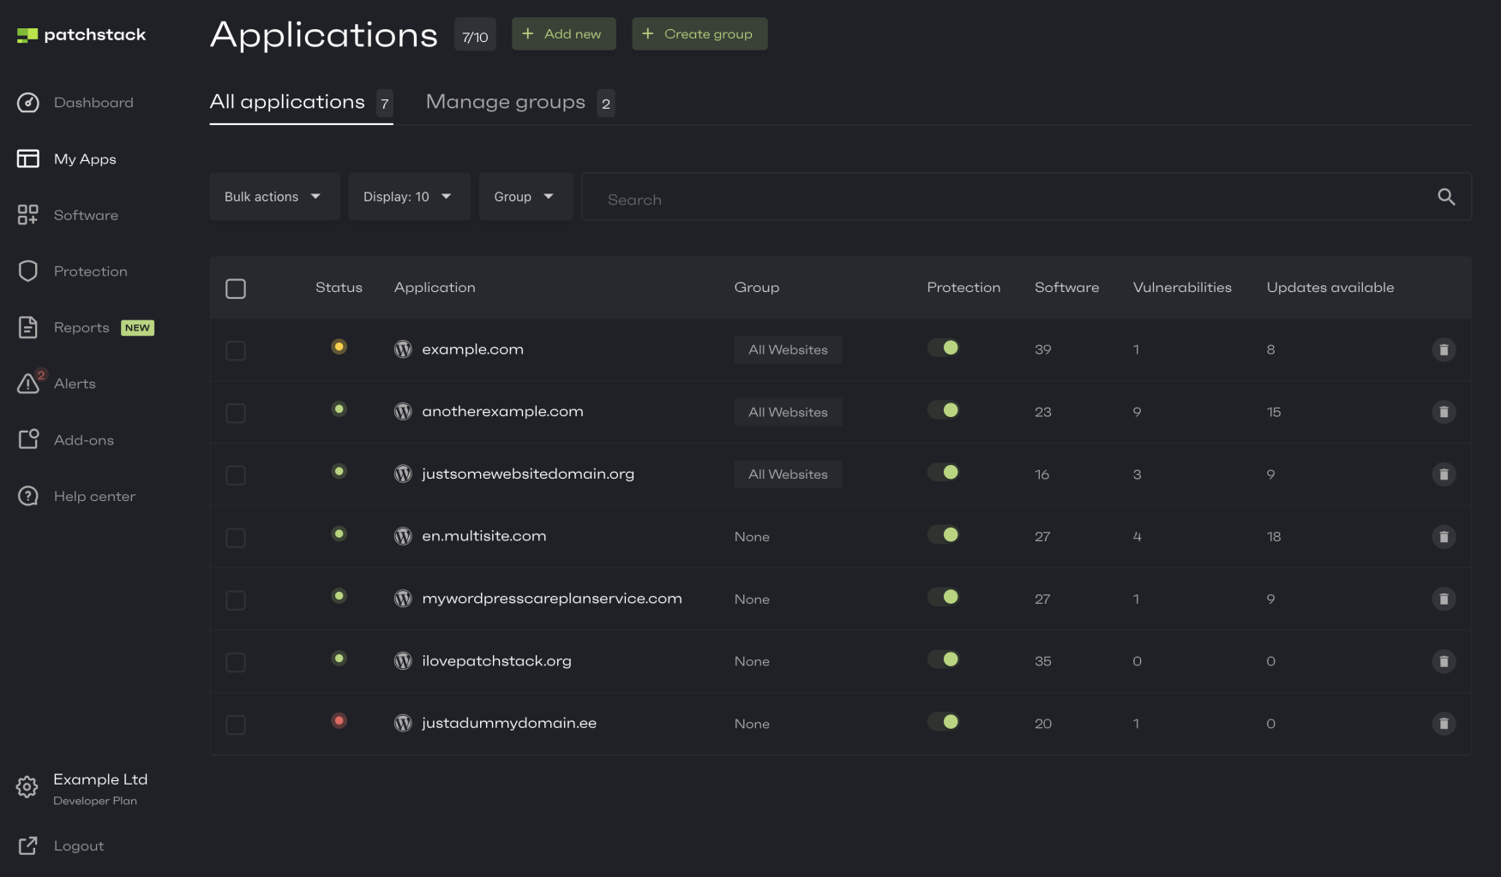1501x877 pixels.
Task: Click the Software grid icon in sidebar
Action: coord(28,215)
